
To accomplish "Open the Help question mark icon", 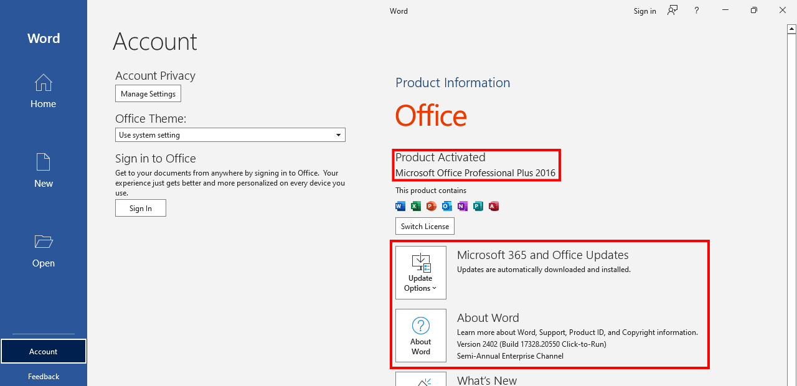I will coord(697,11).
